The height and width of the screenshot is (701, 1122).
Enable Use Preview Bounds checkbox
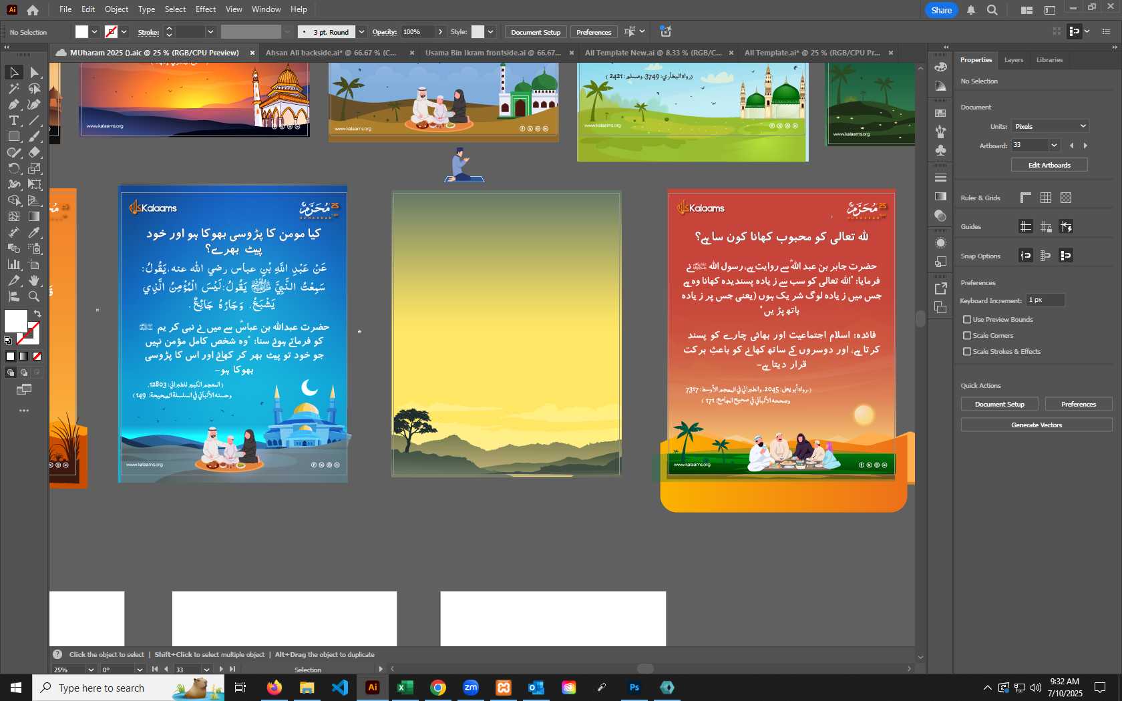pyautogui.click(x=967, y=320)
